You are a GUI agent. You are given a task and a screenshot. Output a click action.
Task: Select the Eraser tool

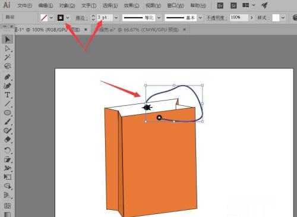pyautogui.click(x=8, y=140)
